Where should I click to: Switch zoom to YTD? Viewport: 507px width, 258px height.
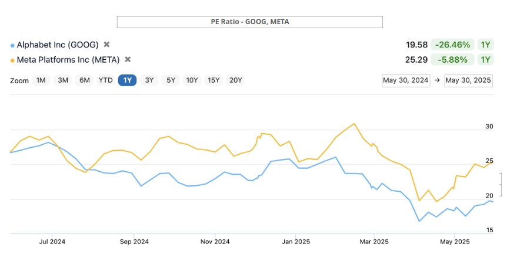pyautogui.click(x=106, y=80)
